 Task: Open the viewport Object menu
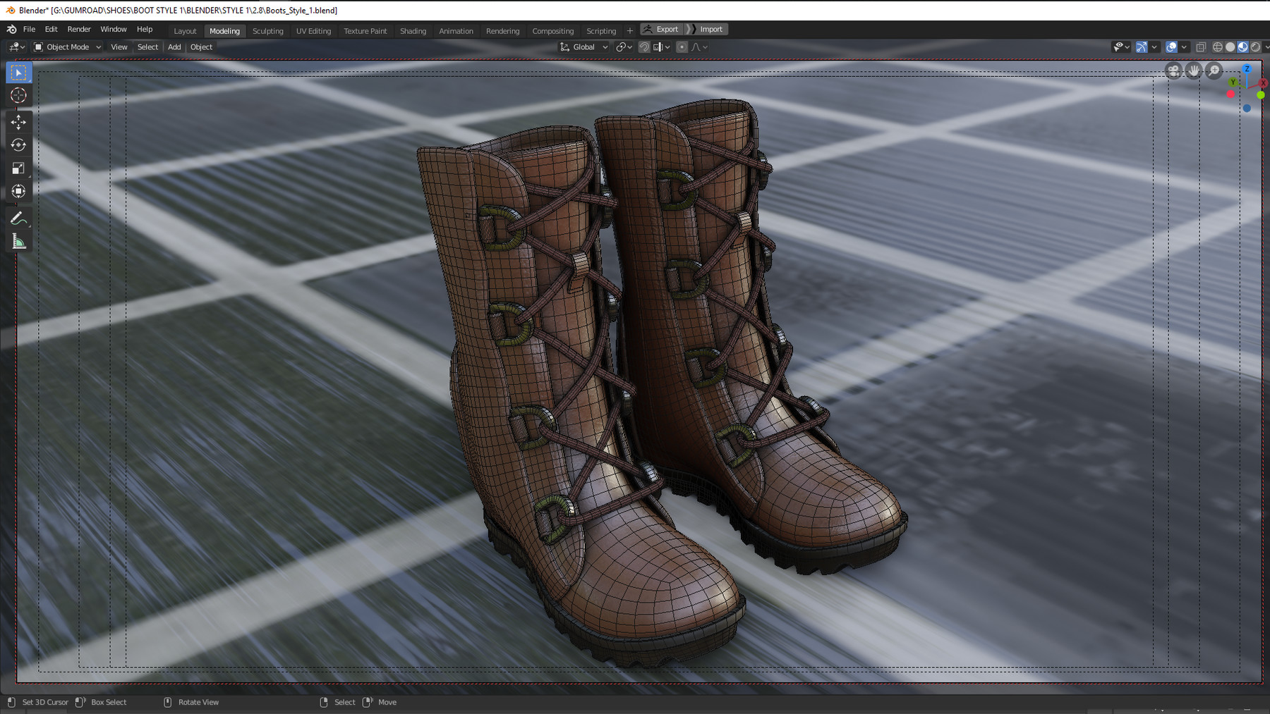point(201,47)
